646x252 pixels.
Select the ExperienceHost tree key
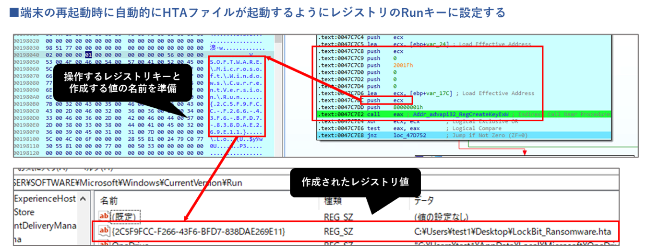pyautogui.click(x=45, y=198)
